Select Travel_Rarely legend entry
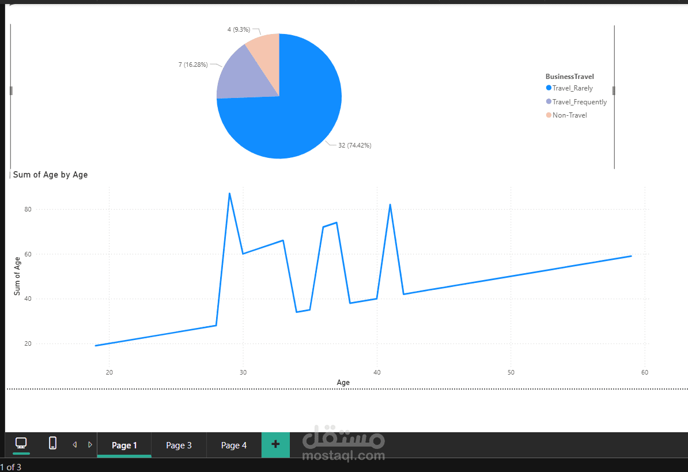 (x=569, y=88)
